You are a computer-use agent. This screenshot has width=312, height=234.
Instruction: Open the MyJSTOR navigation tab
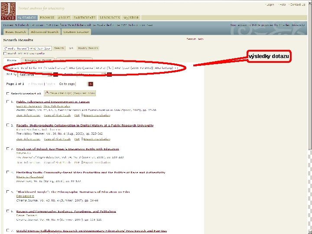pos(131,17)
